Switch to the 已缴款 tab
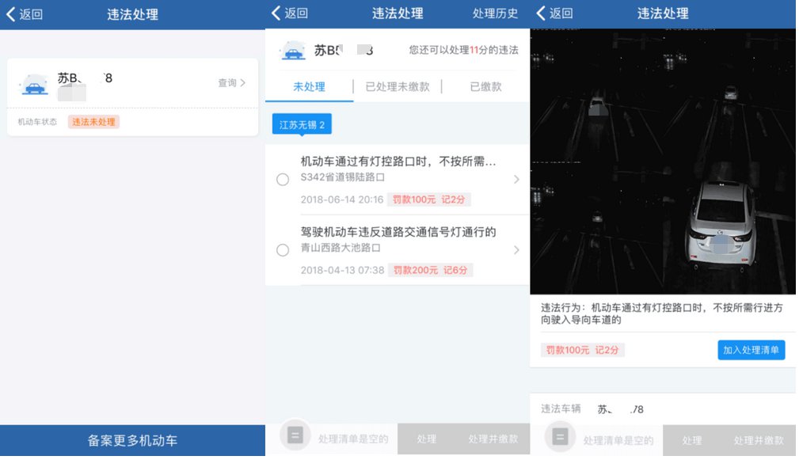 [x=485, y=87]
